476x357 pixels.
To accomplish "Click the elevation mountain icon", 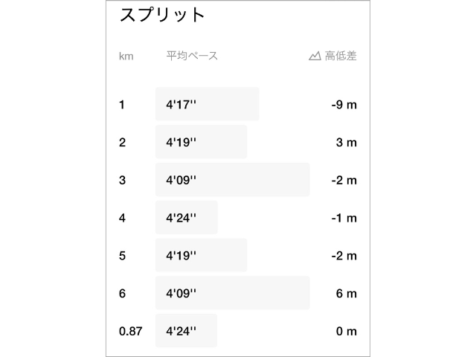I will 315,56.
